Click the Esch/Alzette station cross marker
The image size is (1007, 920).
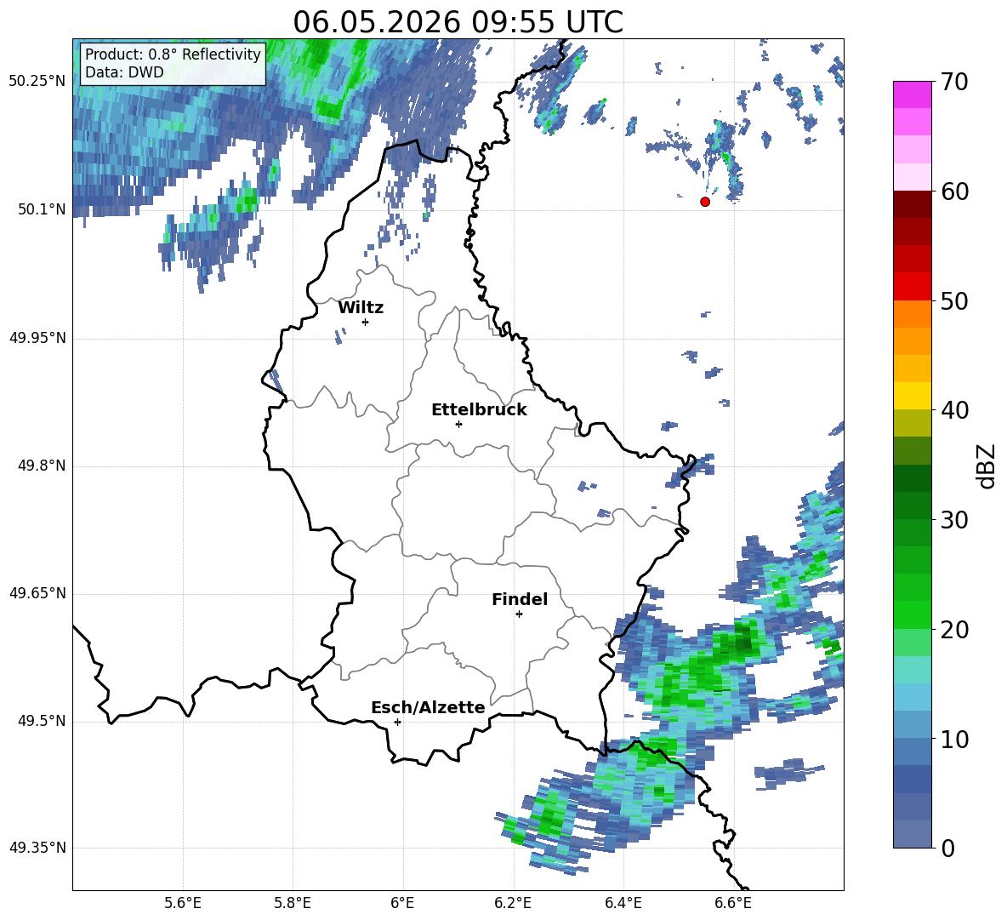397,722
